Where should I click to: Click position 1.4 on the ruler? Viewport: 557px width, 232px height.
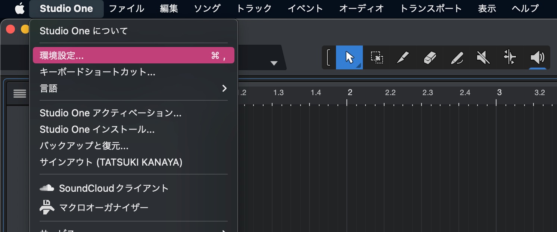coord(315,93)
